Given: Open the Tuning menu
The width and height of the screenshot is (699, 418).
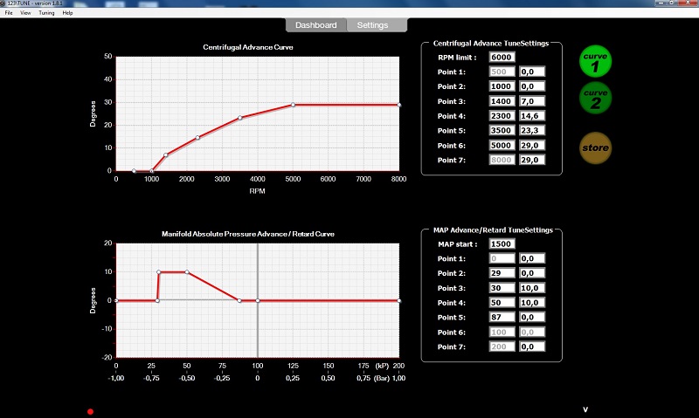Looking at the screenshot, I should point(46,14).
